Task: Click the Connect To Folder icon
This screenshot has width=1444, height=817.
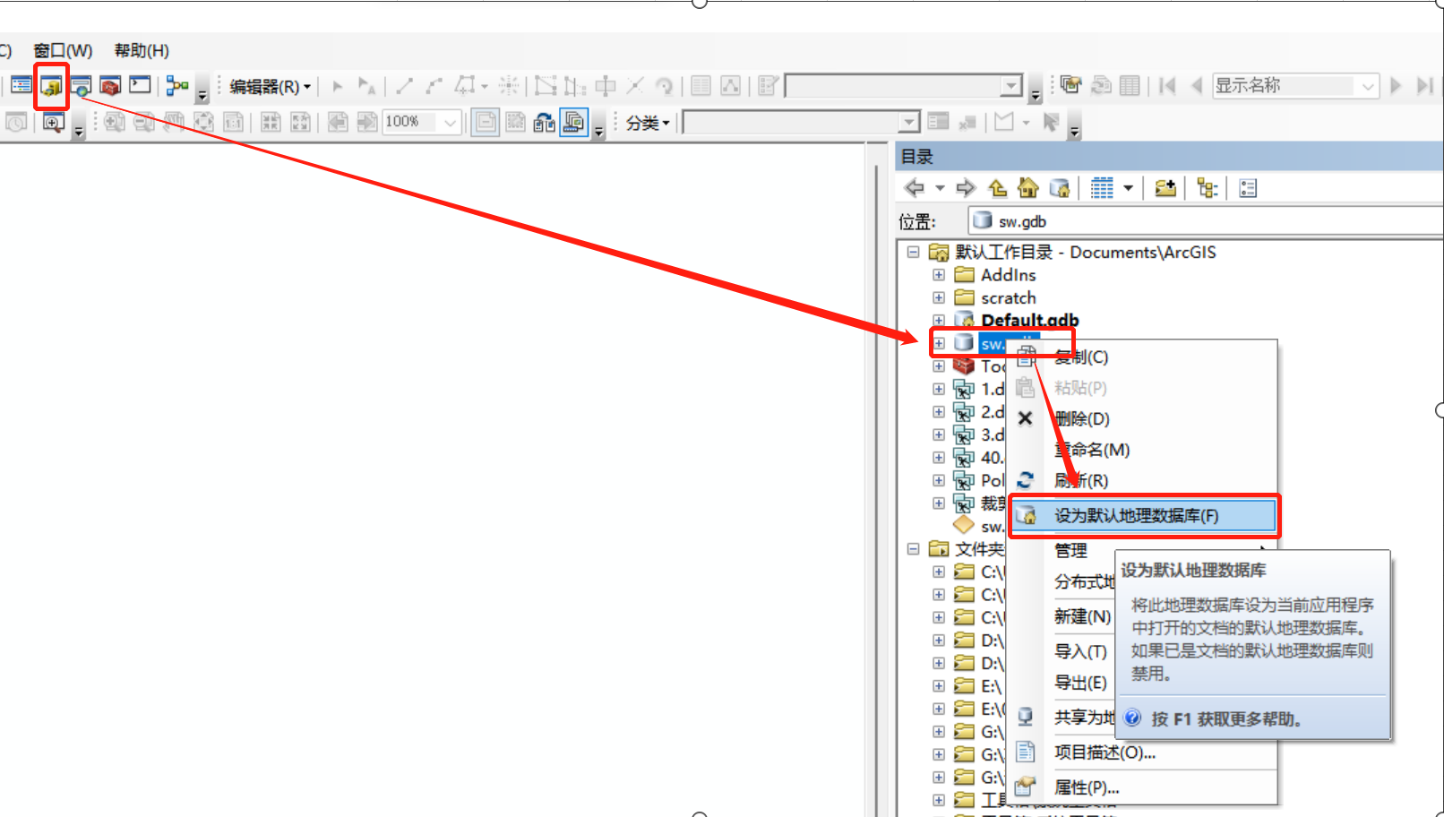Action: (x=1165, y=188)
